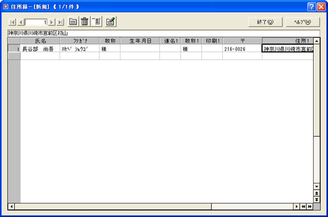The image size is (328, 217).
Task: Click the record number field
Action: tap(36, 22)
